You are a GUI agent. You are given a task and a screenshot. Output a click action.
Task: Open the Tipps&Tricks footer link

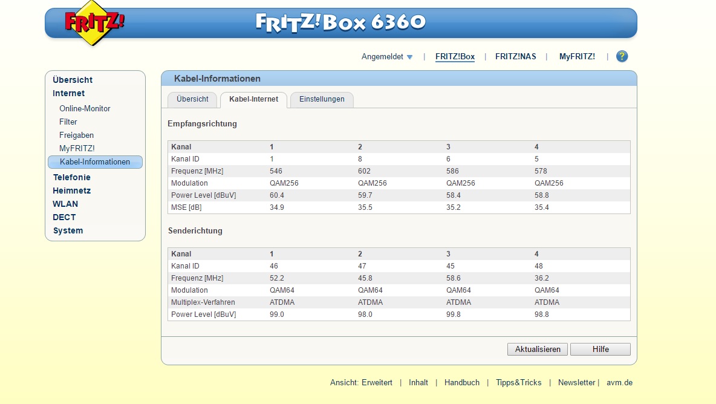519,383
